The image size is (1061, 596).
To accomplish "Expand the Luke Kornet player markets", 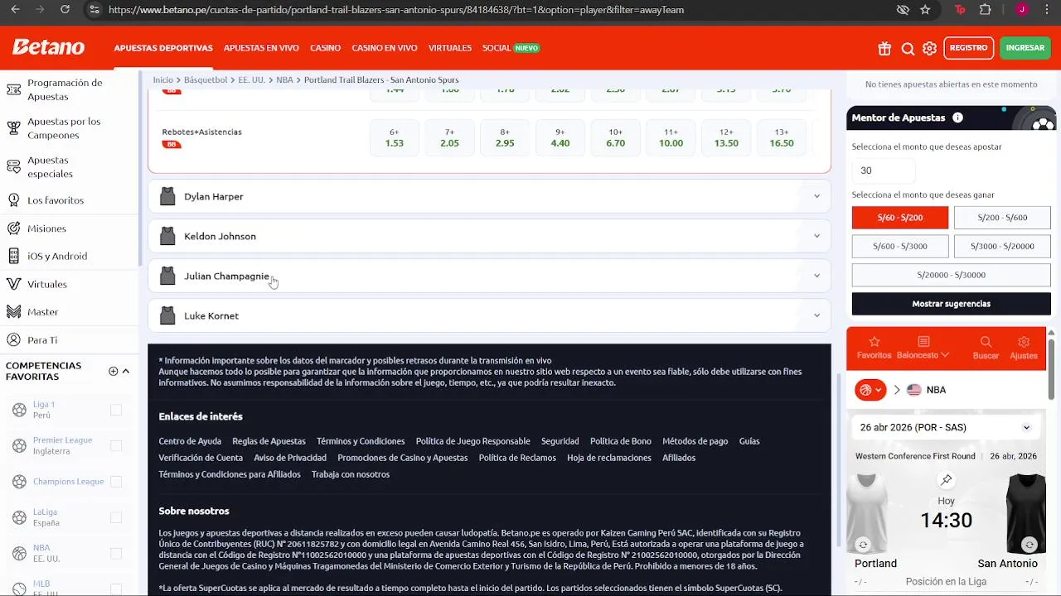I will (x=489, y=315).
